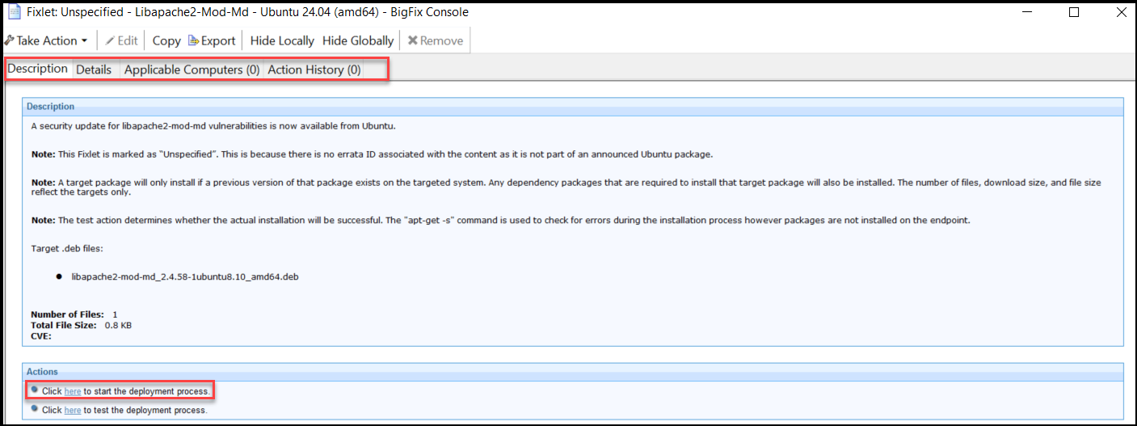Viewport: 1137px width, 426px height.
Task: Switch to the Description tab
Action: pyautogui.click(x=37, y=69)
